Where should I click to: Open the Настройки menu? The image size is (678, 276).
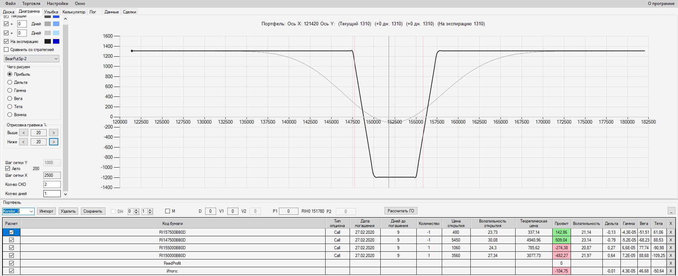pyautogui.click(x=58, y=4)
